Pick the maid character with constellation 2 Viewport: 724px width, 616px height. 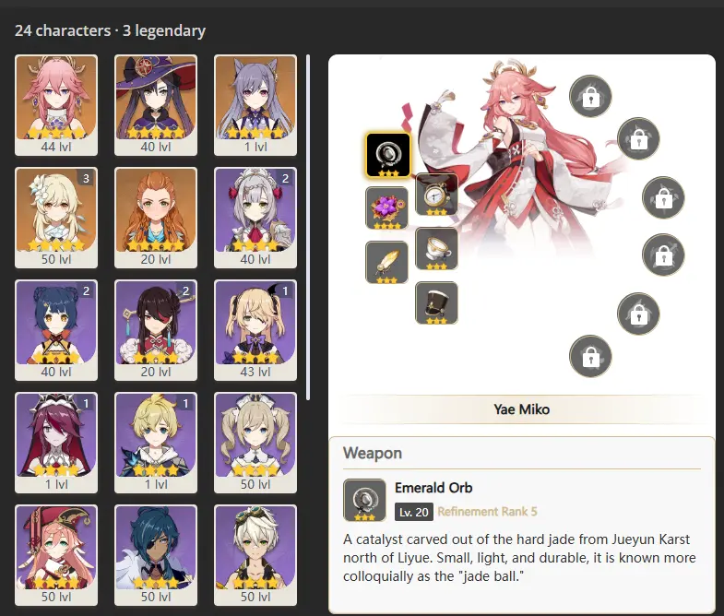(255, 218)
